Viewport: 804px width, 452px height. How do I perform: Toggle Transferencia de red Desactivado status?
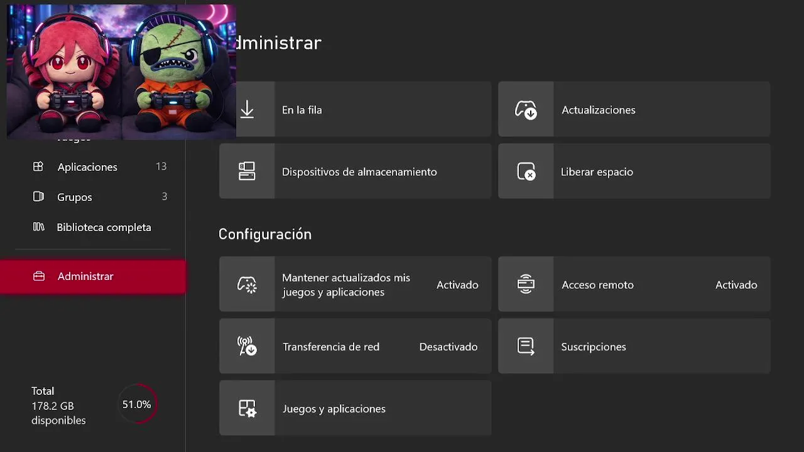click(448, 347)
